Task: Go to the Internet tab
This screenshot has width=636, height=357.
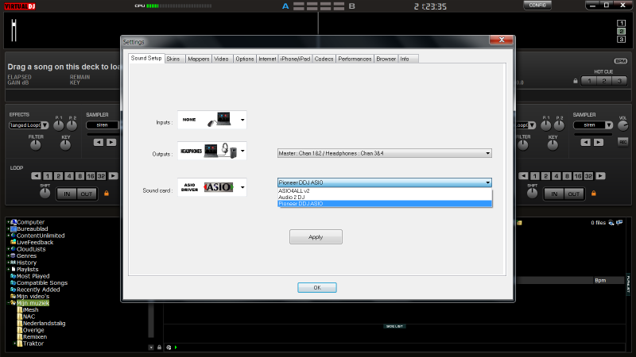Action: 267,59
